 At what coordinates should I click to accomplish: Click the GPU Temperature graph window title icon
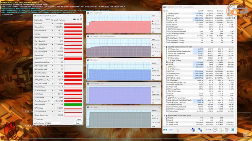(x=88, y=13)
